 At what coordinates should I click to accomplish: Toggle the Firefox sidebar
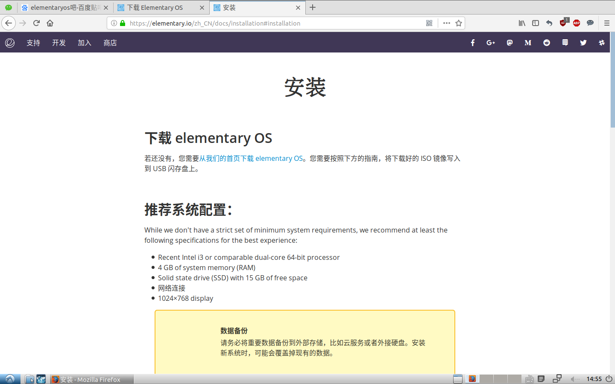(536, 23)
